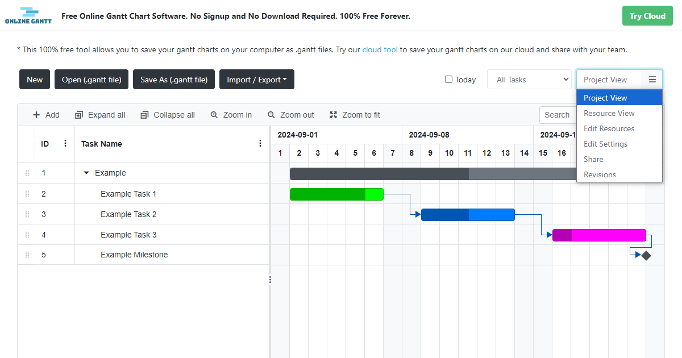Choose Edit Settings from the menu
Image resolution: width=682 pixels, height=358 pixels.
pyautogui.click(x=619, y=144)
